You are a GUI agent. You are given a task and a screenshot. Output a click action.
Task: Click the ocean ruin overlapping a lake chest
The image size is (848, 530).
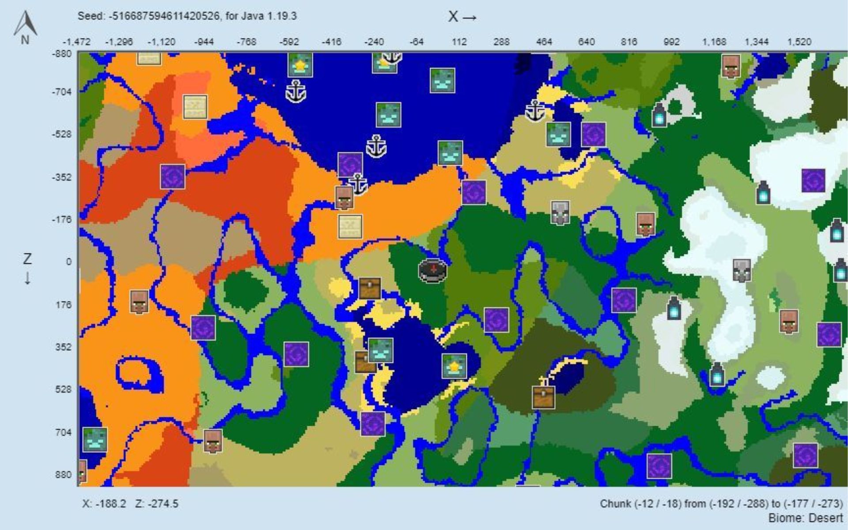click(381, 350)
